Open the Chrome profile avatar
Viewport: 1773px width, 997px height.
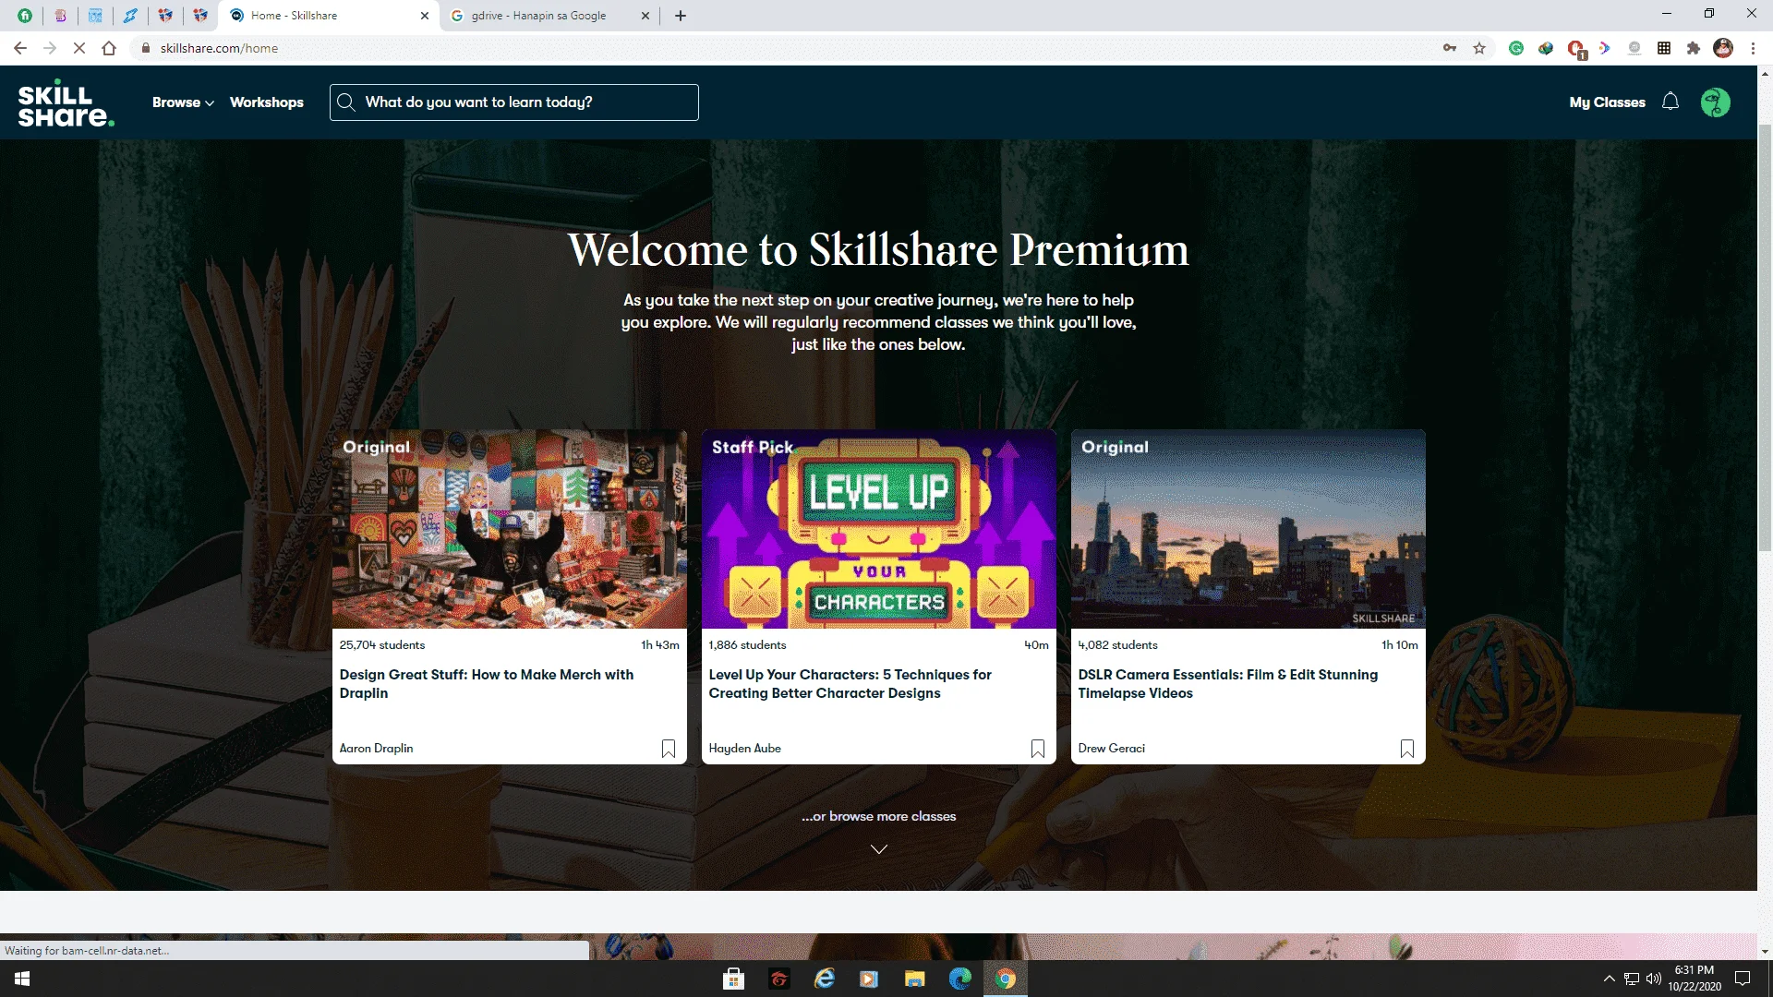point(1723,48)
